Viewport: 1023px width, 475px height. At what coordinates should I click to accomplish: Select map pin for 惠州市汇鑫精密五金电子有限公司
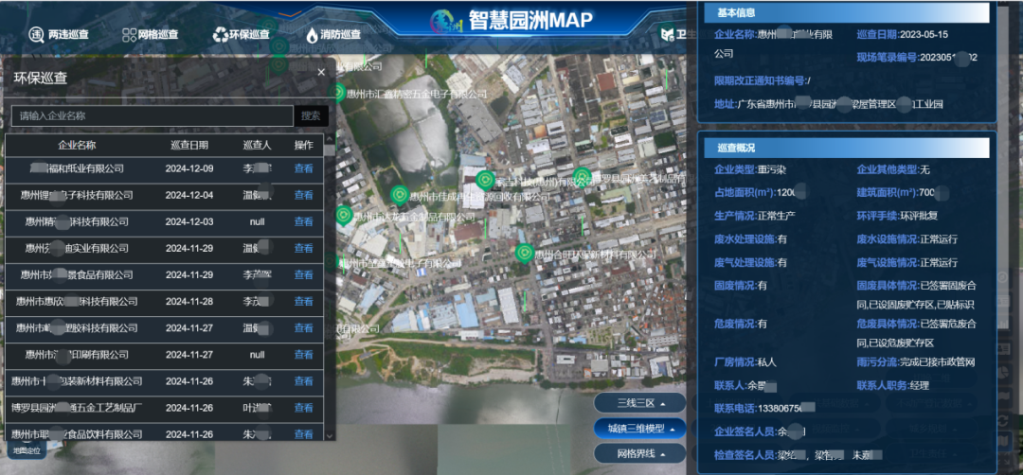click(x=336, y=93)
